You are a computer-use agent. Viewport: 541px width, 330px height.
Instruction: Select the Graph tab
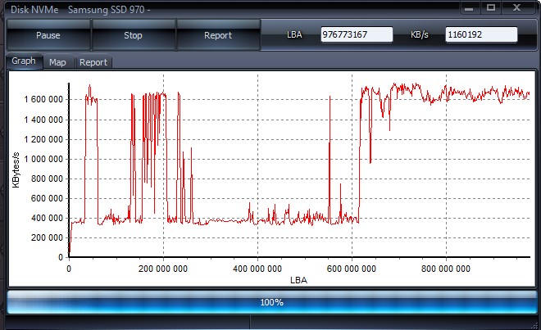tap(24, 61)
